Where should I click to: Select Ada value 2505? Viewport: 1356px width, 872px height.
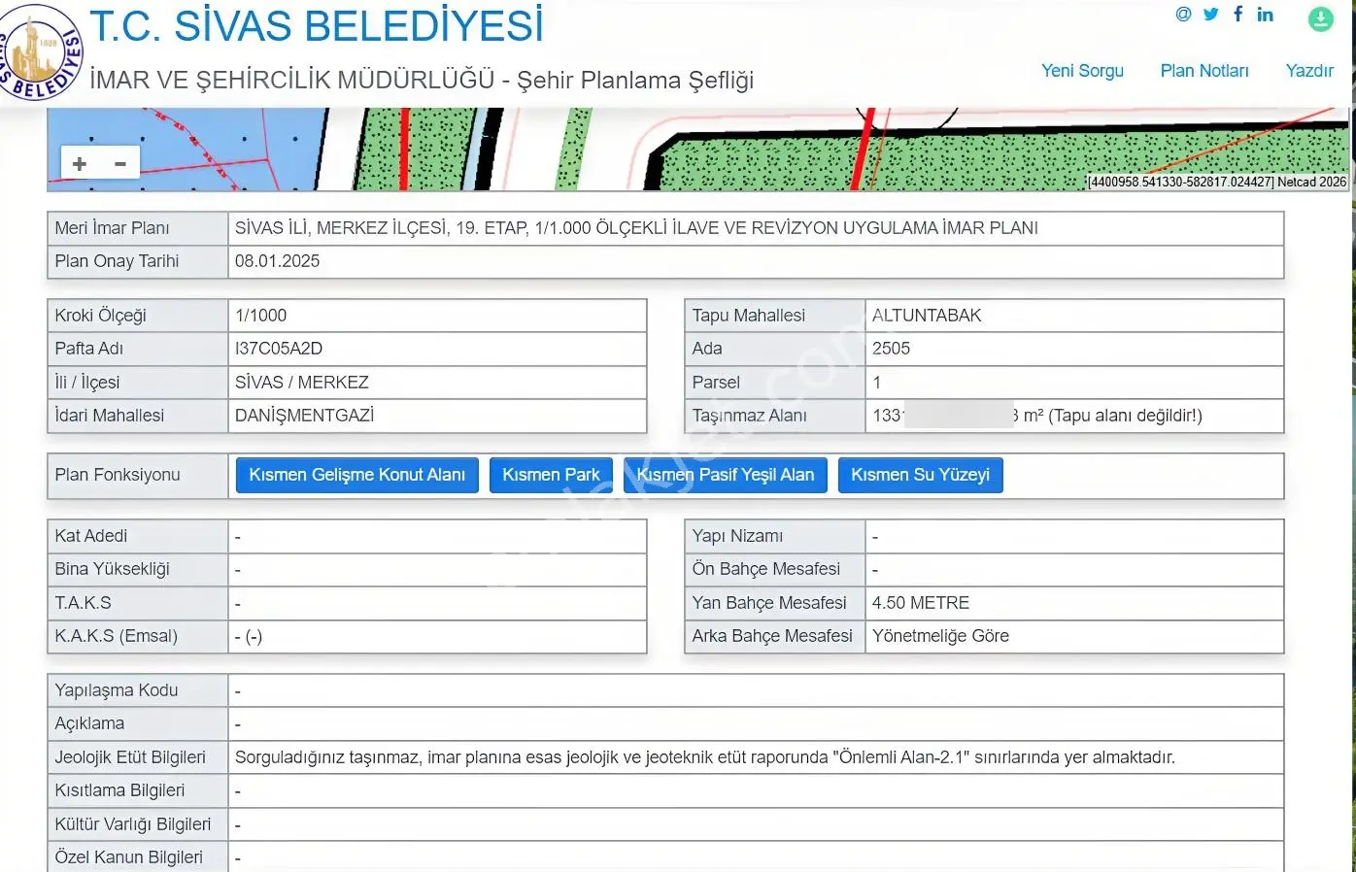point(891,349)
